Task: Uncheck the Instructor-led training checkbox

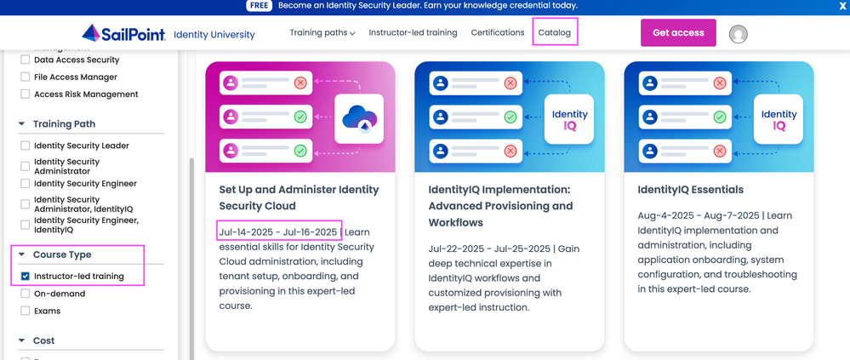Action: click(26, 277)
